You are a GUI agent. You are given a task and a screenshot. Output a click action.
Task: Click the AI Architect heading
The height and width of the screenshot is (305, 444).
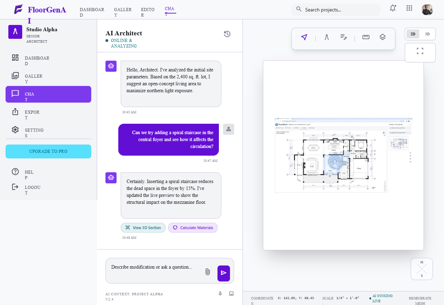click(124, 33)
